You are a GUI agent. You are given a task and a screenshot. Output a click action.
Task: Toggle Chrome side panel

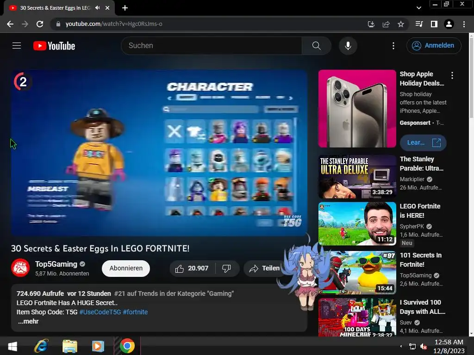pyautogui.click(x=434, y=24)
